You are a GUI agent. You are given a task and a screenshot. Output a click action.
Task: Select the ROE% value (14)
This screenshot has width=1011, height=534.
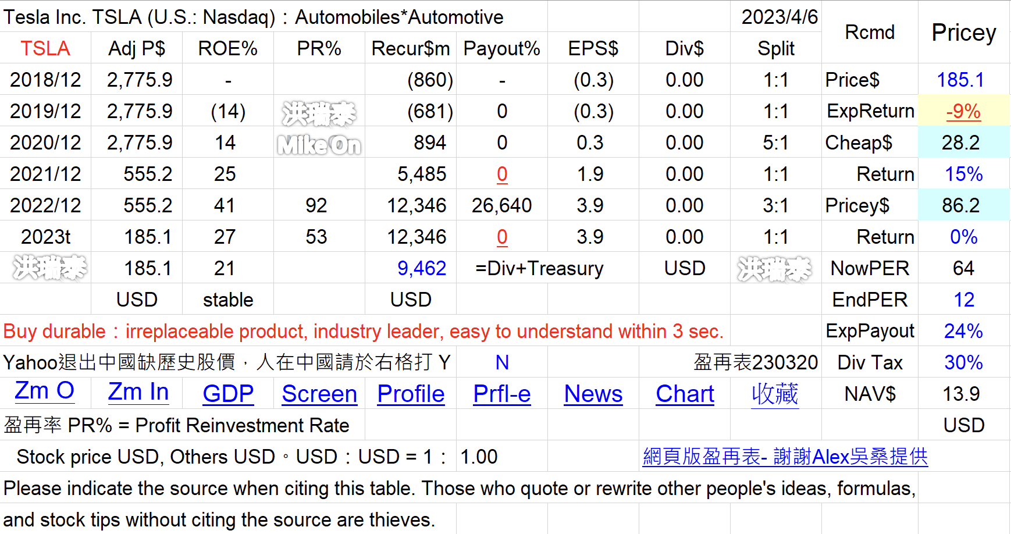(228, 111)
